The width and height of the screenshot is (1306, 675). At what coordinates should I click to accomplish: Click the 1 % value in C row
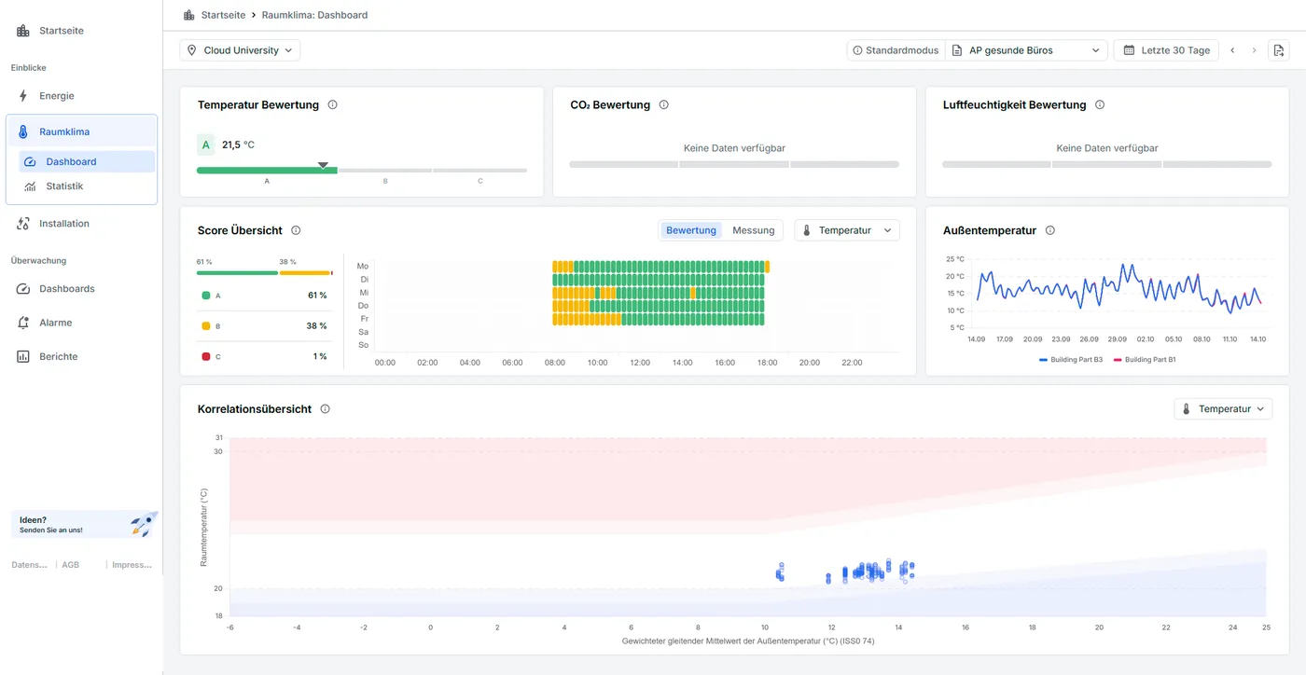pyautogui.click(x=320, y=357)
